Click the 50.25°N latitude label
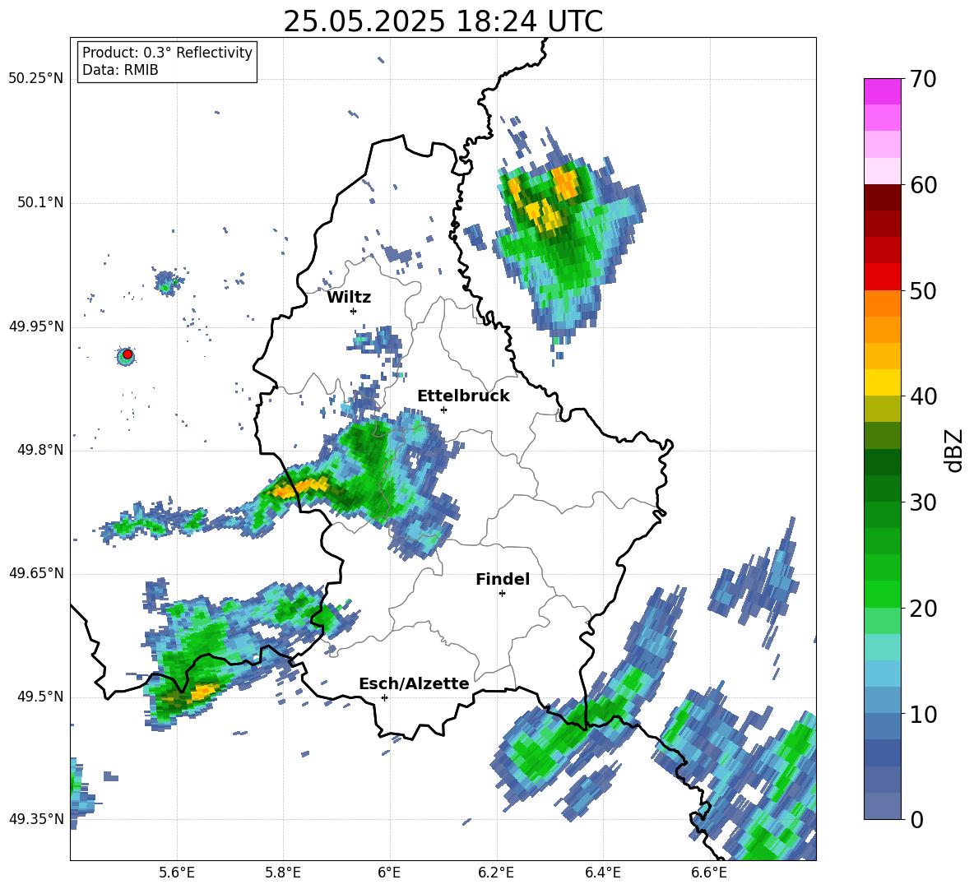 [36, 79]
